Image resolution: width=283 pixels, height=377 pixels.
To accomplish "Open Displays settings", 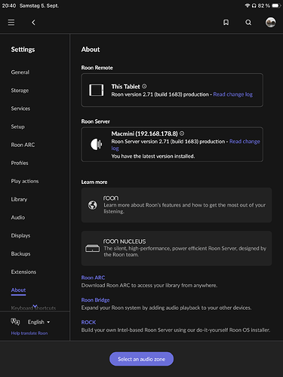I will coord(20,235).
